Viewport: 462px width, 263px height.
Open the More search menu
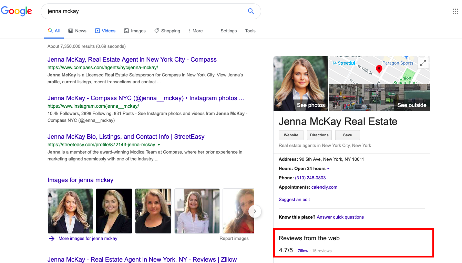click(x=195, y=31)
